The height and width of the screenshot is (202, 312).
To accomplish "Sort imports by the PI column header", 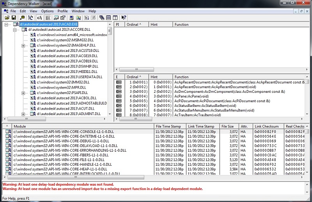I will pyautogui.click(x=119, y=25).
